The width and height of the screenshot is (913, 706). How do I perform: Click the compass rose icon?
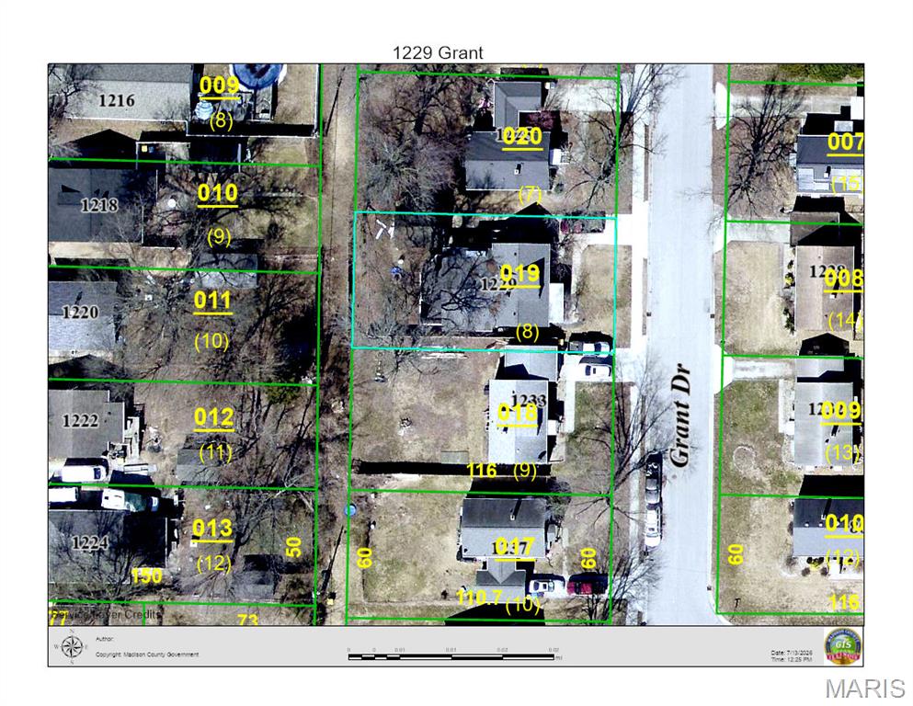tap(72, 646)
